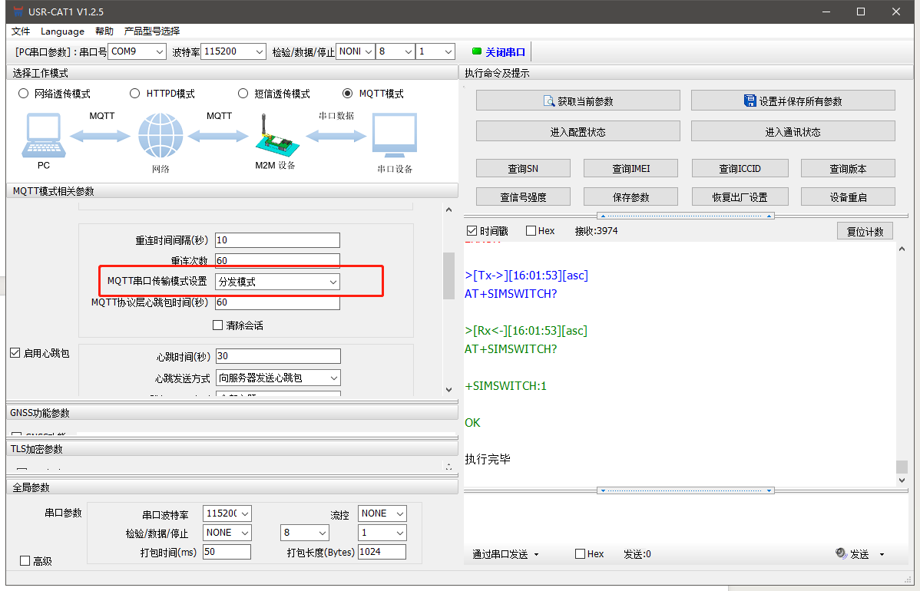Click the send gear icon
Image resolution: width=920 pixels, height=591 pixels.
841,553
